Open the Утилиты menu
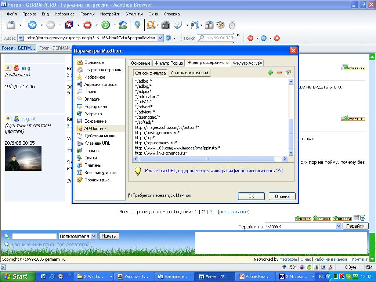Image resolution: width=376 pixels, height=282 pixels. (134, 14)
